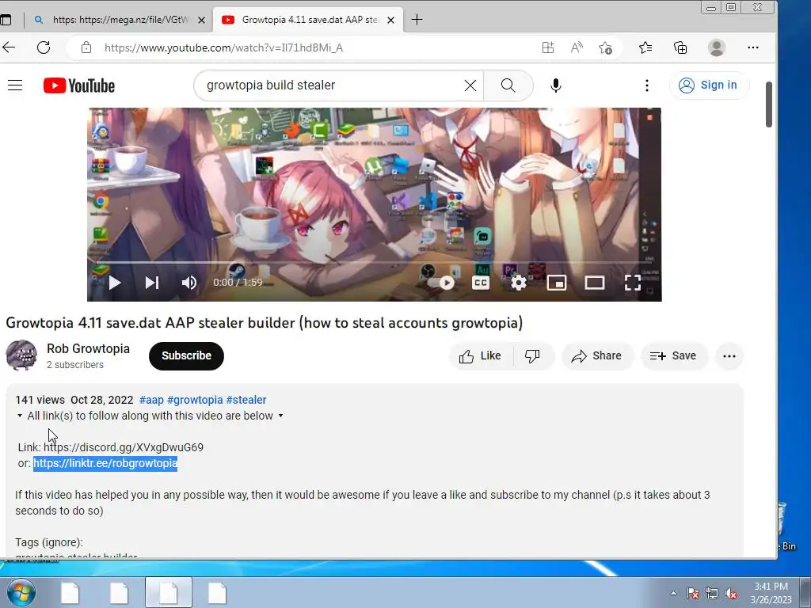Close the mega.nz tab
811x608 pixels.
(x=202, y=20)
